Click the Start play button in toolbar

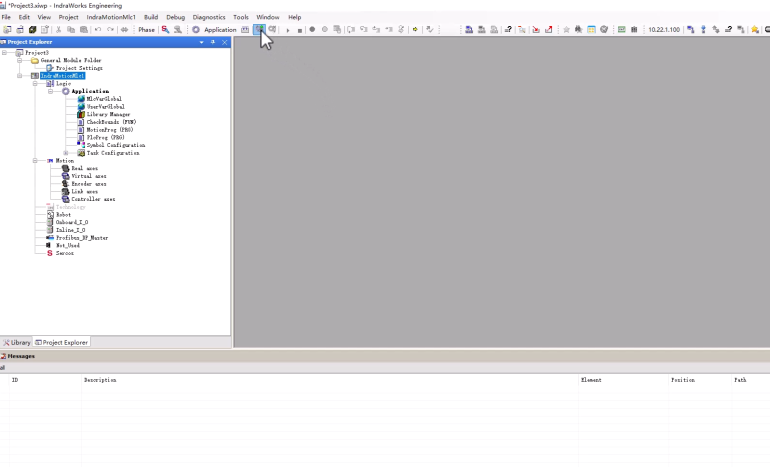point(288,30)
